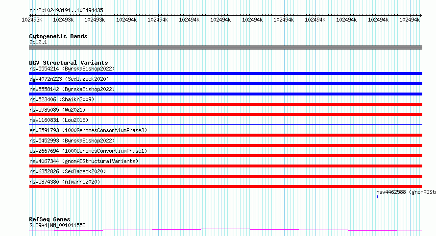
Task: Open the dgv4072n223 (Sedlazeck2020) variant label
Action: coord(69,79)
